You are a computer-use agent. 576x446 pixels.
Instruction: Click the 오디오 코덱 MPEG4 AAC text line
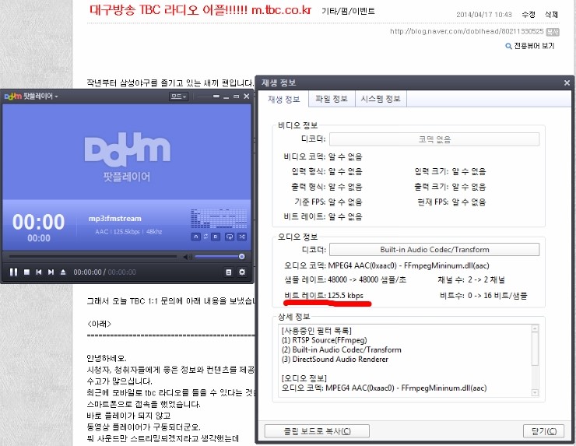click(386, 265)
